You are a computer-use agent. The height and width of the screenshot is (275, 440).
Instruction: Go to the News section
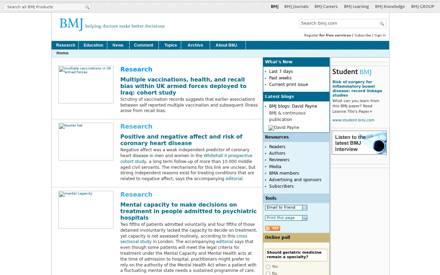[x=118, y=45]
